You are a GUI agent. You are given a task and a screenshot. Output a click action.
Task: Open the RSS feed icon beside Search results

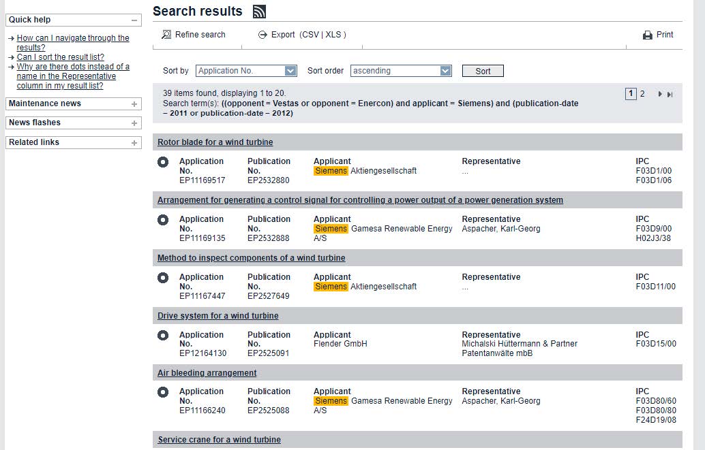pos(259,12)
